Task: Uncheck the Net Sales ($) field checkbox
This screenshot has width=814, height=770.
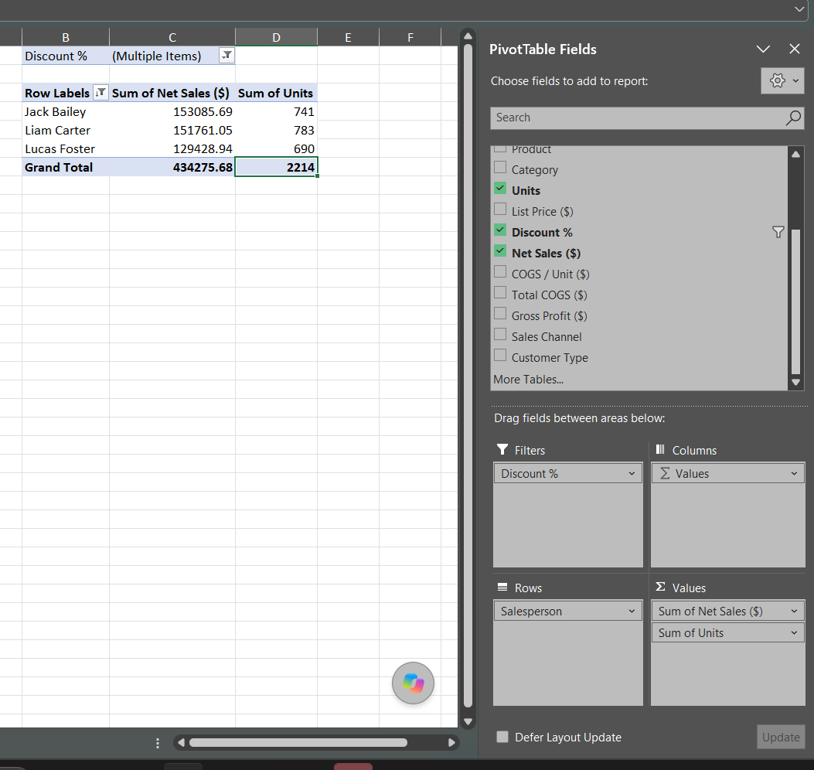Action: [500, 251]
